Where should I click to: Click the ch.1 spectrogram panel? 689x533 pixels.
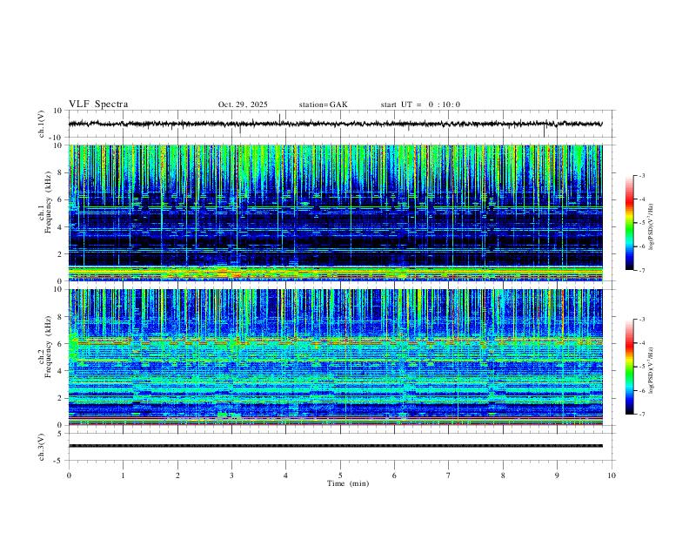(x=335, y=213)
